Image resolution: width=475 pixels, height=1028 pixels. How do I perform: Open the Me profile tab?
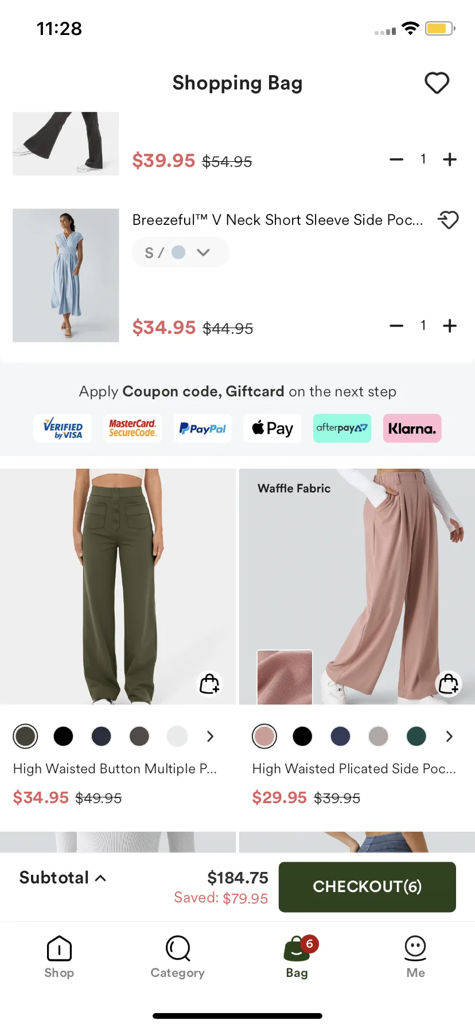point(415,957)
